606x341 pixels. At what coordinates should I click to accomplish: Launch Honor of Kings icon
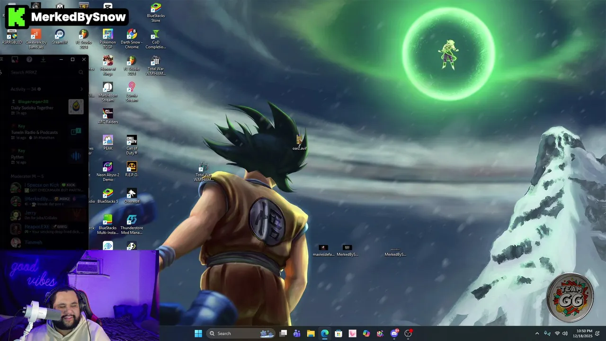pyautogui.click(x=108, y=66)
